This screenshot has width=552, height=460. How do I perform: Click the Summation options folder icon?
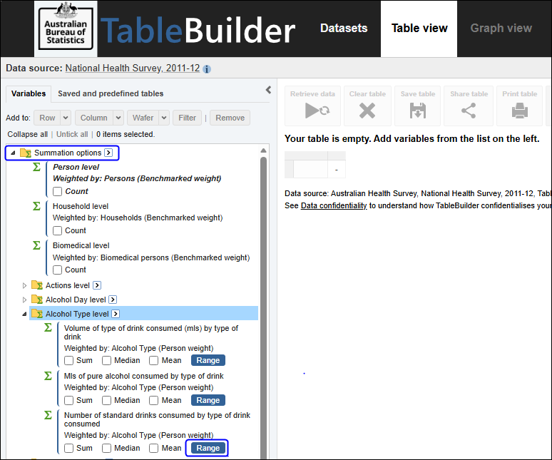pos(26,153)
